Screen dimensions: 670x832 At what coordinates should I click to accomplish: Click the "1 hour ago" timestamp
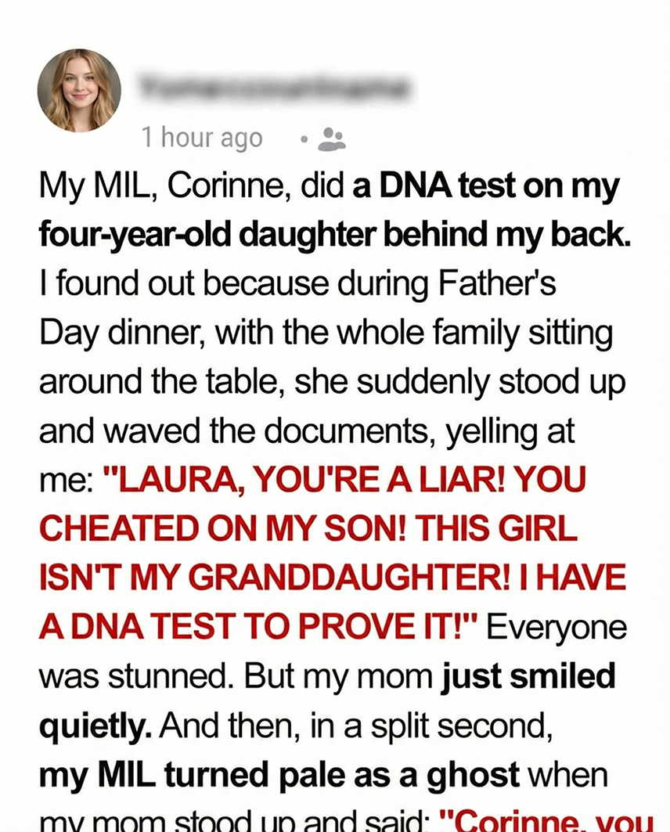(x=202, y=139)
